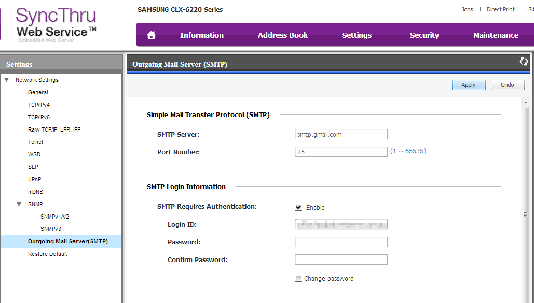Click the SMTP Server input field

click(x=341, y=135)
